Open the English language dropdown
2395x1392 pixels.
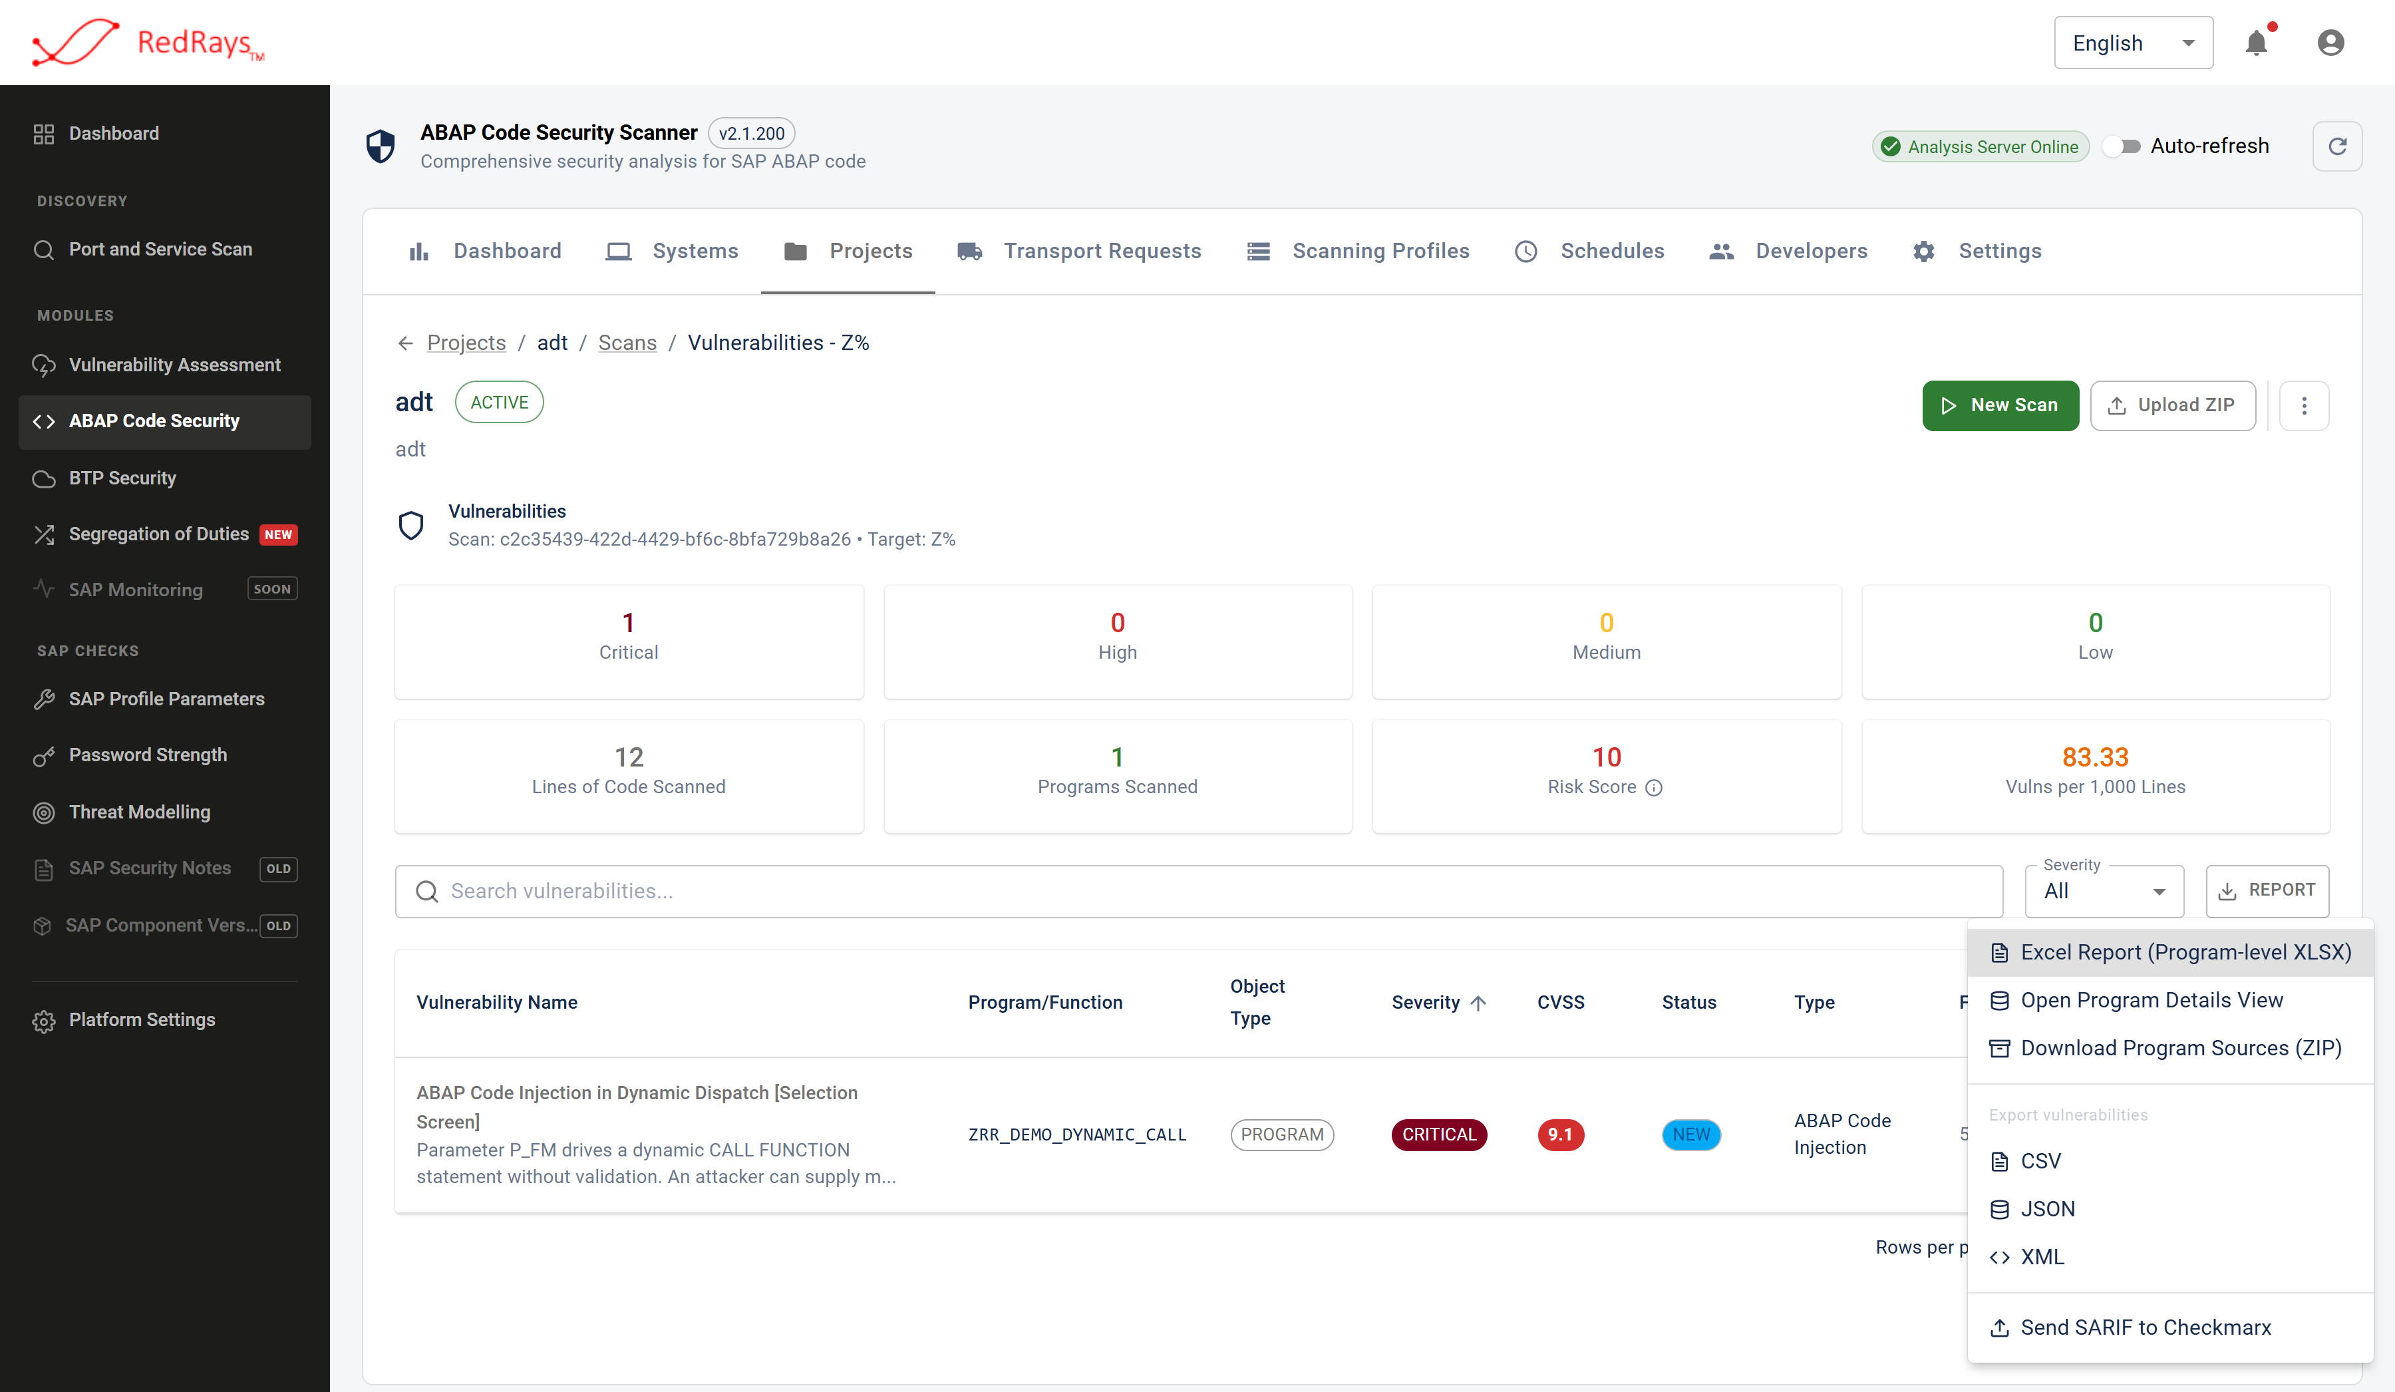pyautogui.click(x=2133, y=43)
